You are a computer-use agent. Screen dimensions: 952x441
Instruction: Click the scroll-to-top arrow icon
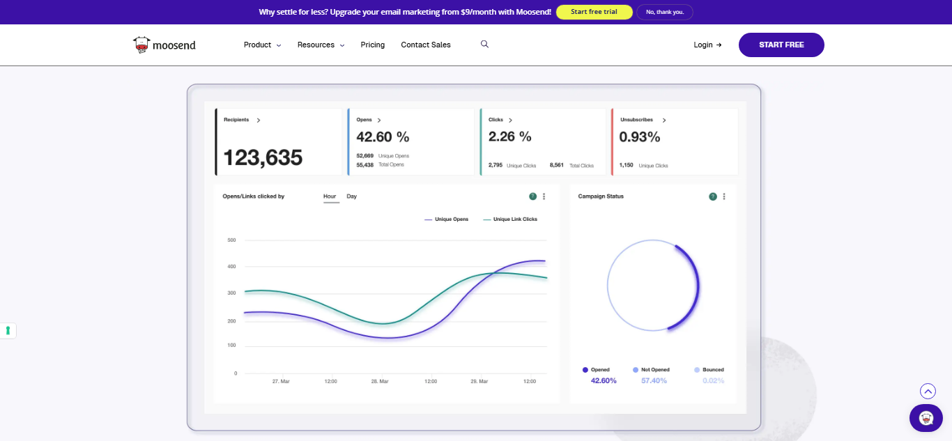pyautogui.click(x=927, y=392)
